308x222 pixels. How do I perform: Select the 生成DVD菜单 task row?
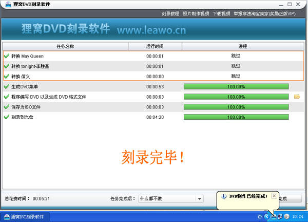(153, 86)
